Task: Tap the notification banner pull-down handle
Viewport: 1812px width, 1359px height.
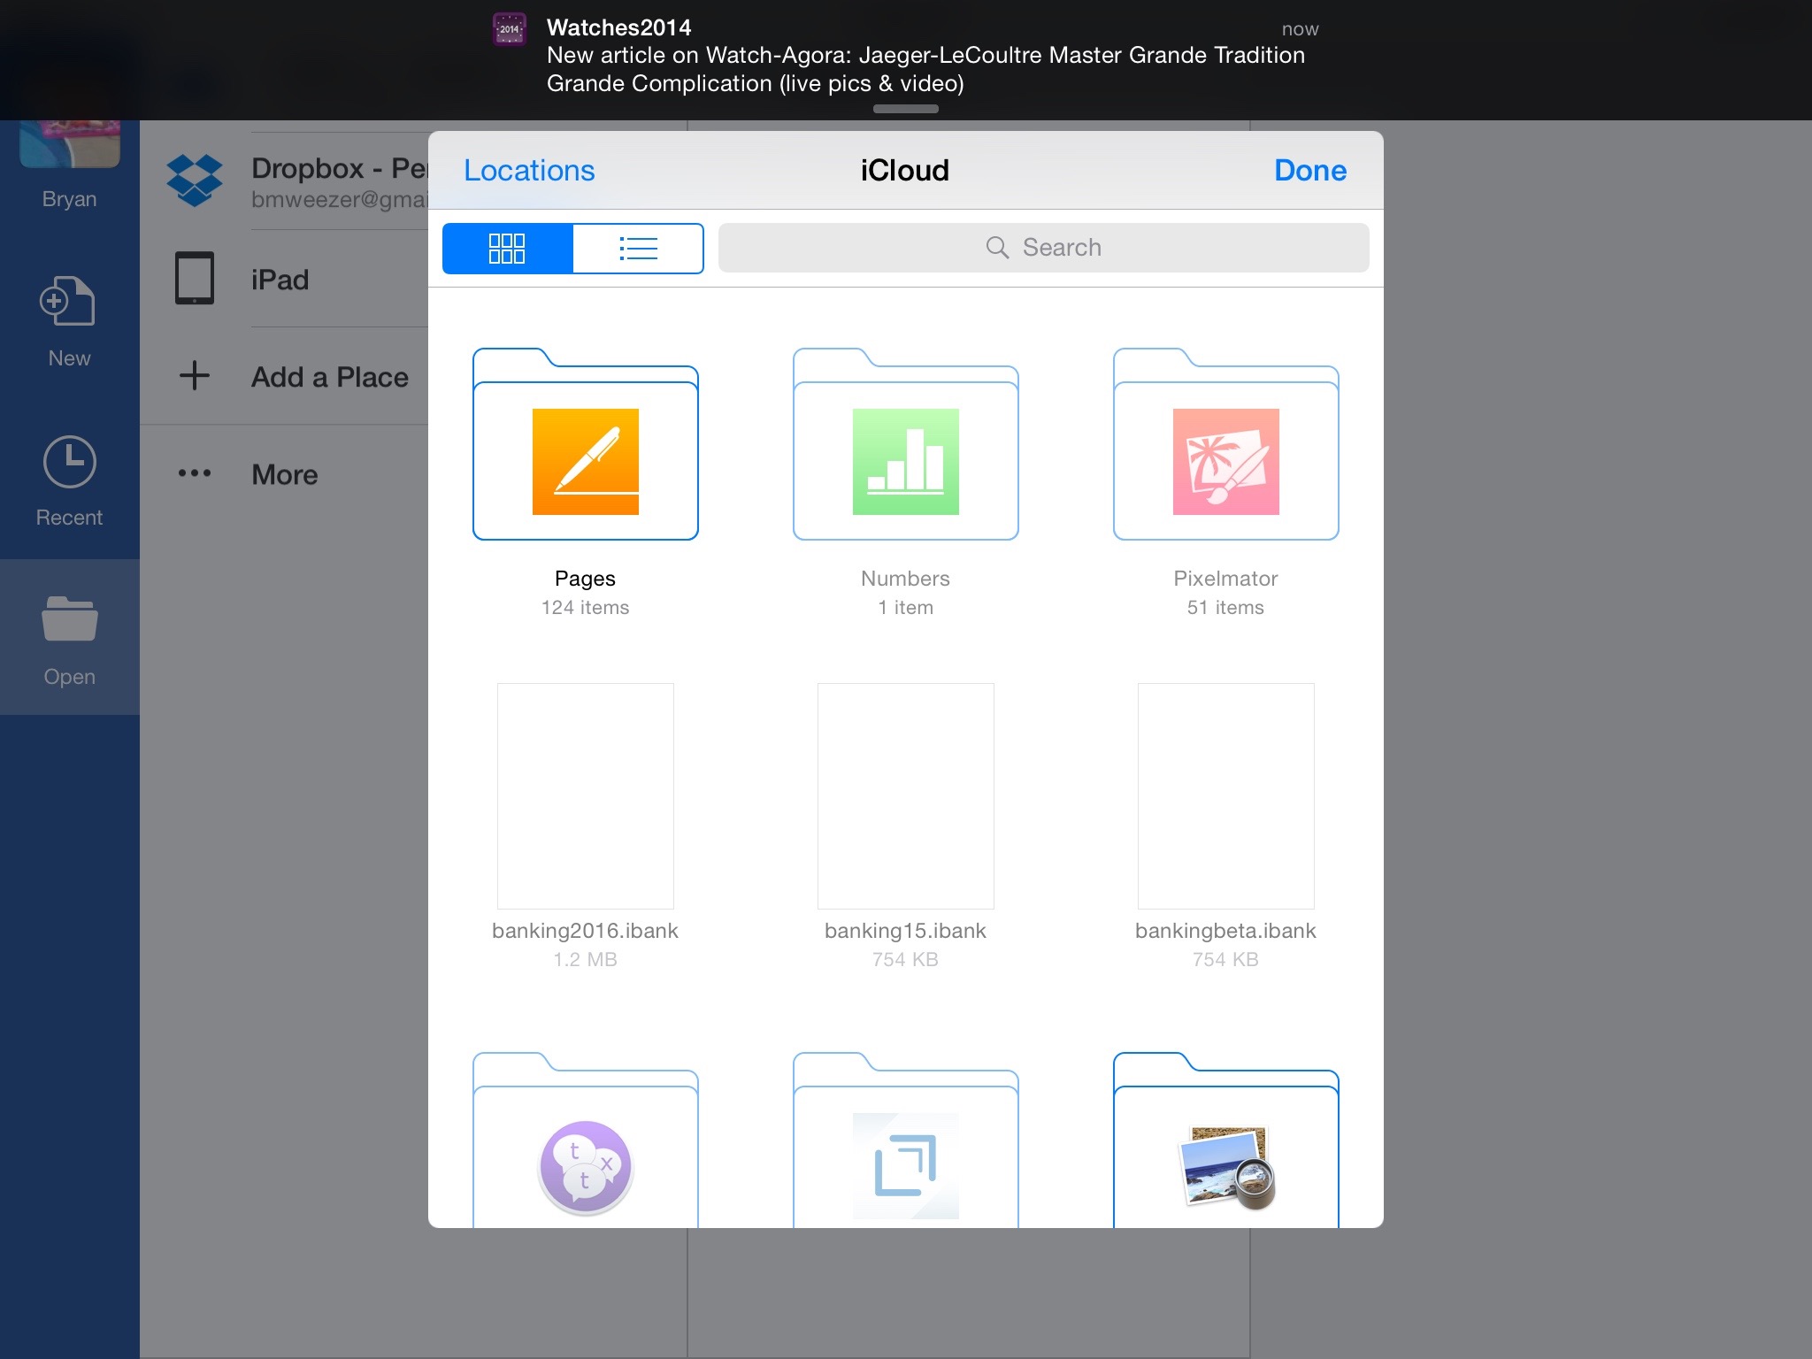Action: pyautogui.click(x=905, y=109)
